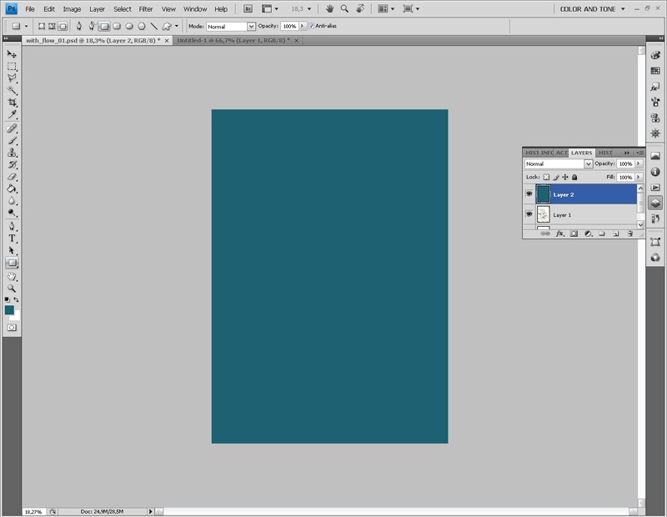Click the Delete layer trash icon
The width and height of the screenshot is (667, 517).
(x=629, y=234)
